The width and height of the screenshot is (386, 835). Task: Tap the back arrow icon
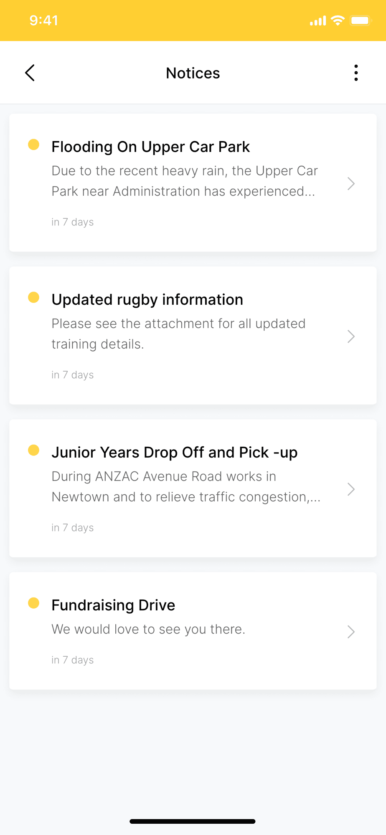tap(30, 73)
